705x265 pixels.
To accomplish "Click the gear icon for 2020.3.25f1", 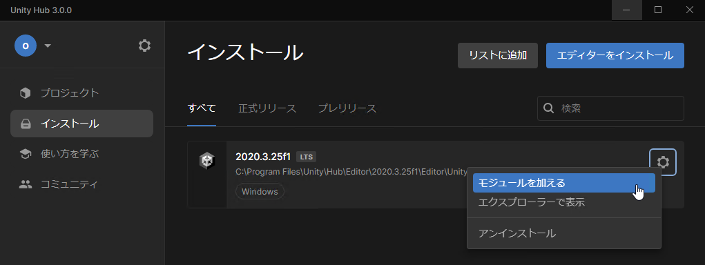I will tap(663, 161).
